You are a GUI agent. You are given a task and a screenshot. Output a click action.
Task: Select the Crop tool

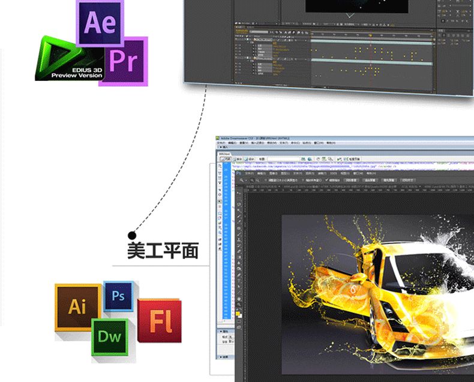(x=239, y=216)
